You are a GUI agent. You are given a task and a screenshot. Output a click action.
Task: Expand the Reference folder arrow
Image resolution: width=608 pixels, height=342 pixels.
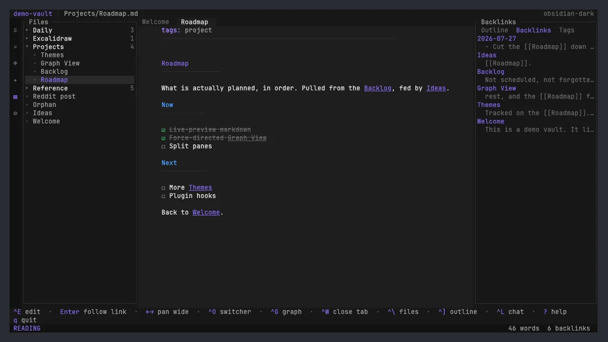point(27,88)
